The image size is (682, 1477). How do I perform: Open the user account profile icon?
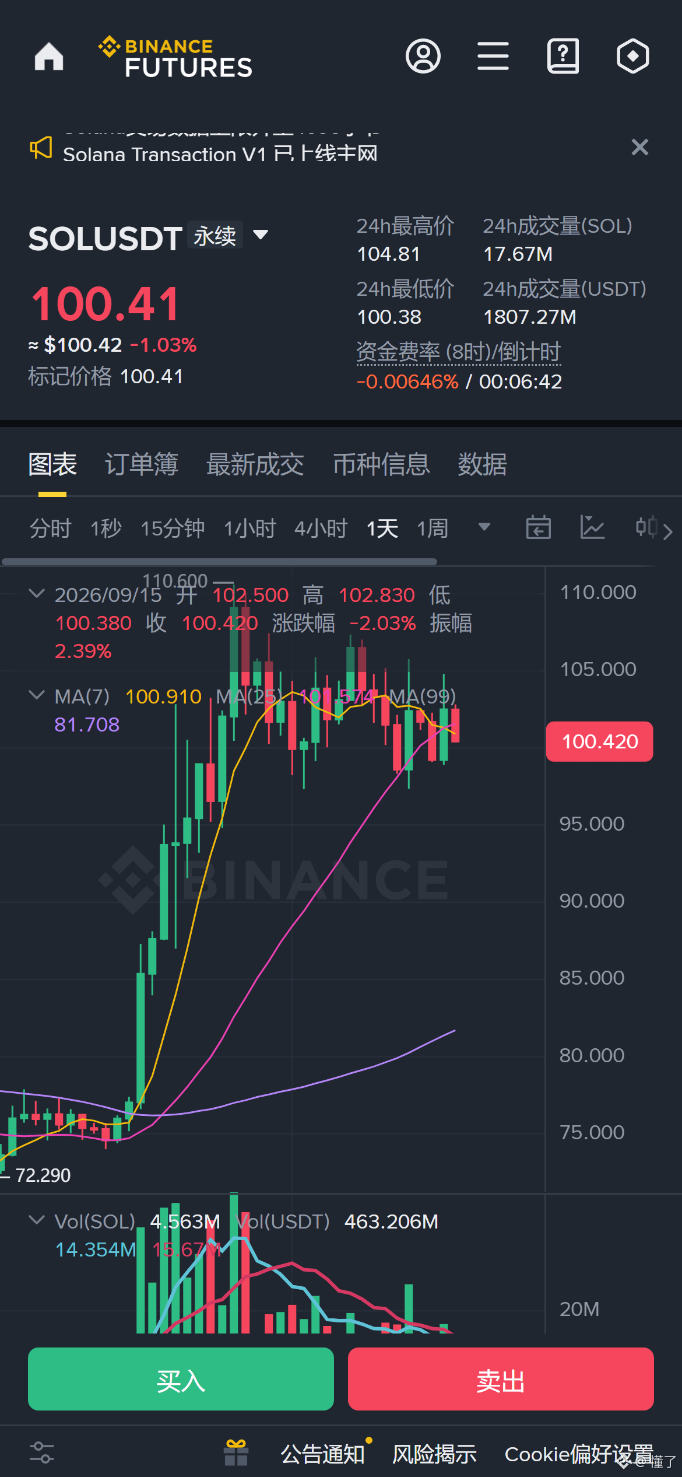click(423, 57)
